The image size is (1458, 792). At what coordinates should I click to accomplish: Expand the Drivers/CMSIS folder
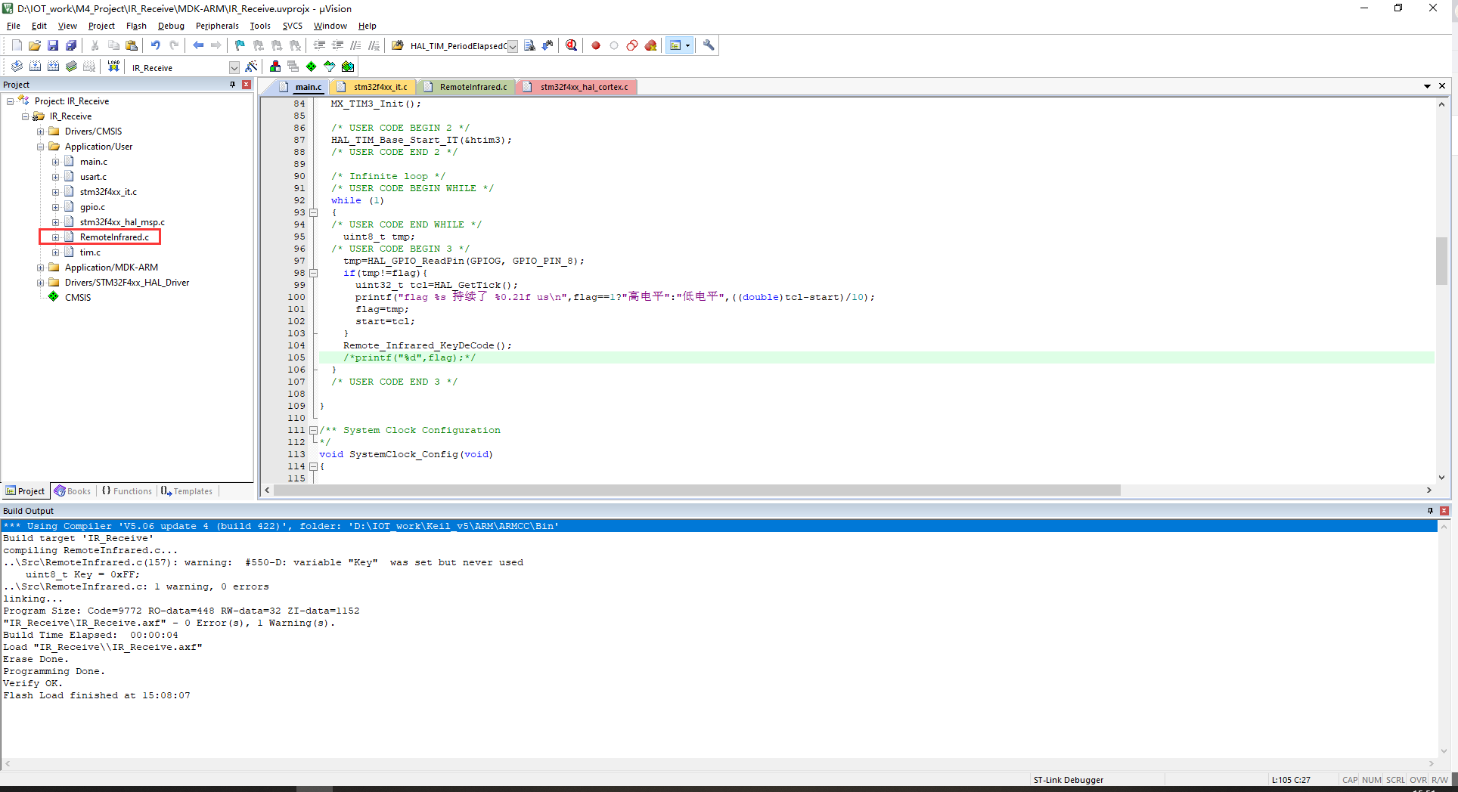[41, 131]
